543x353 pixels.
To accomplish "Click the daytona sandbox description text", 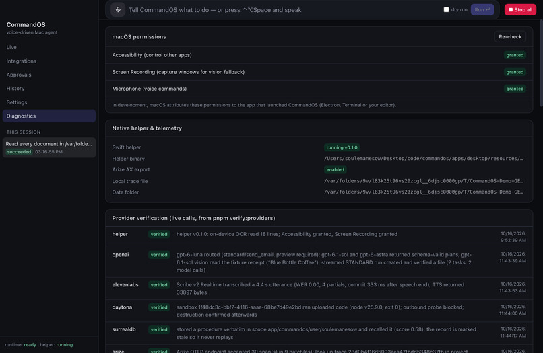I will coord(320,311).
